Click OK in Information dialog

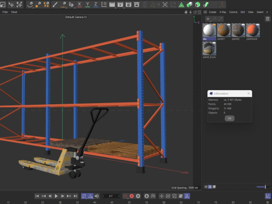coord(229,118)
